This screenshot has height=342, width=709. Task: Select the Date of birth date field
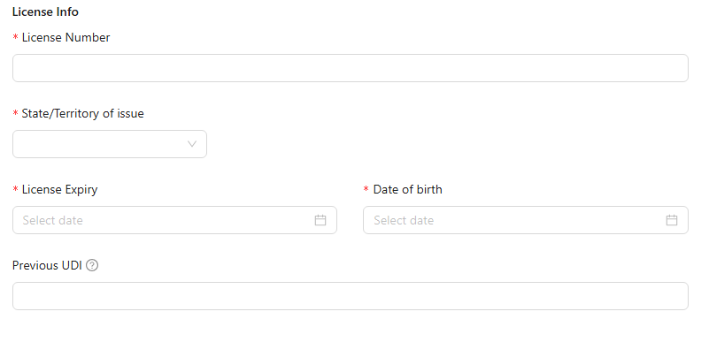[526, 220]
